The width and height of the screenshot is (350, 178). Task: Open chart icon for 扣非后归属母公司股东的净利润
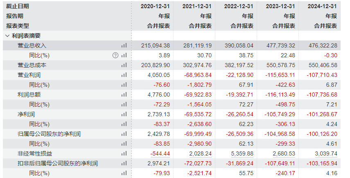[124, 163]
